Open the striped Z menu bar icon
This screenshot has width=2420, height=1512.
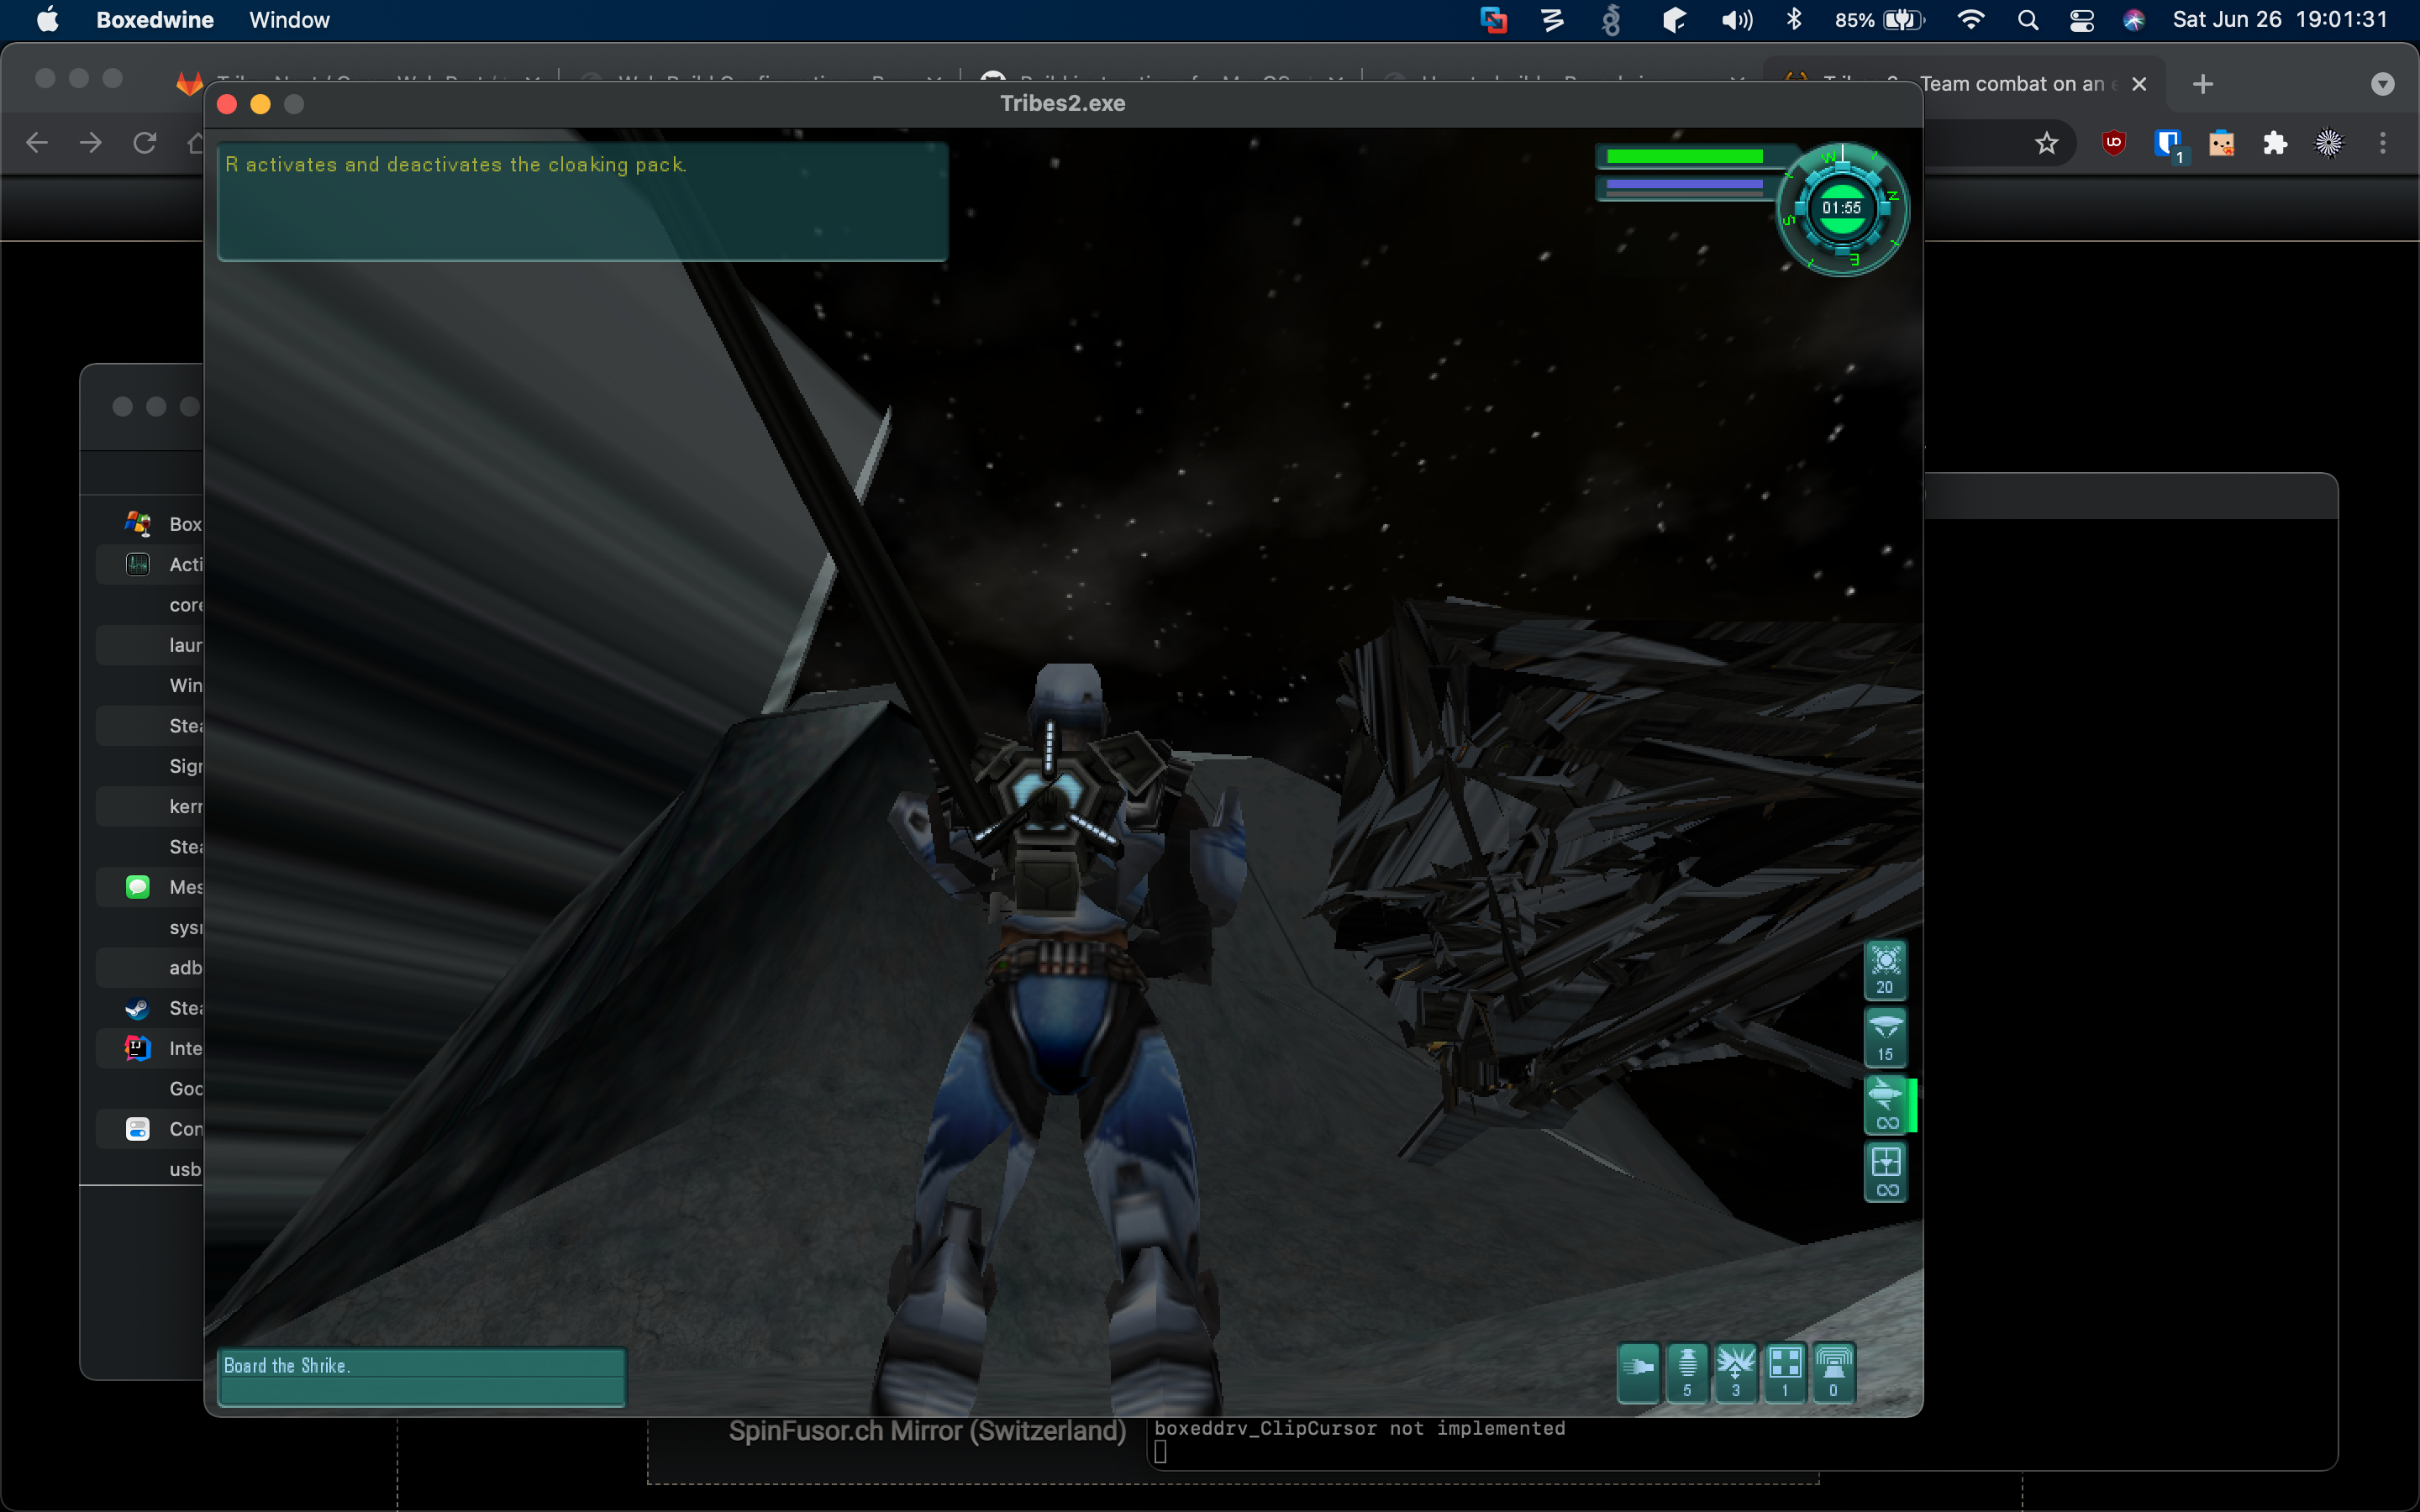pyautogui.click(x=1552, y=20)
